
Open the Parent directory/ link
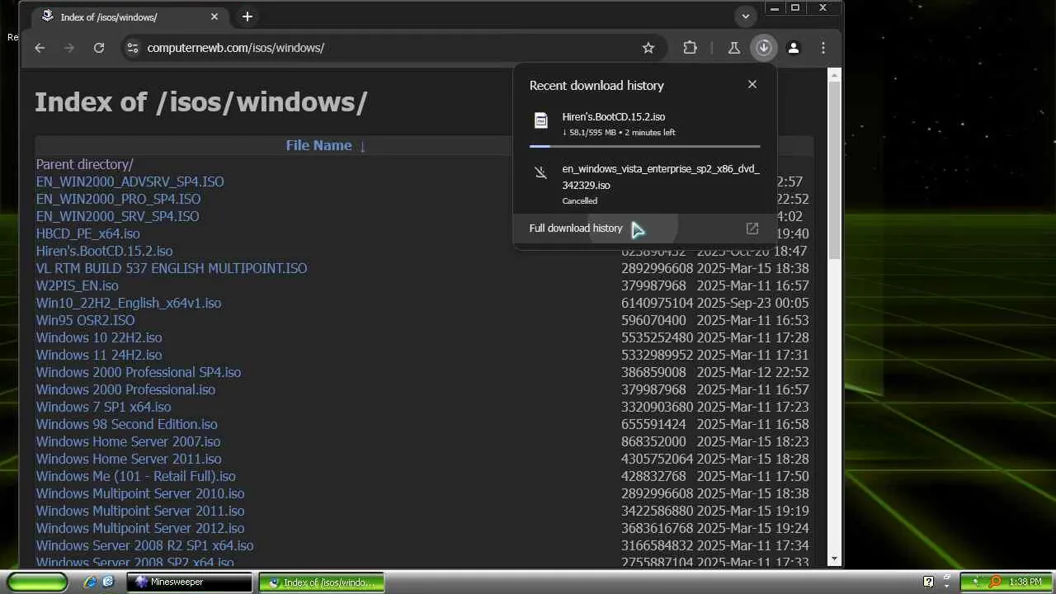pos(84,164)
